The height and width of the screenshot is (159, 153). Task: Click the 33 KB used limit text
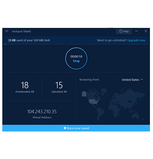(x=29, y=40)
